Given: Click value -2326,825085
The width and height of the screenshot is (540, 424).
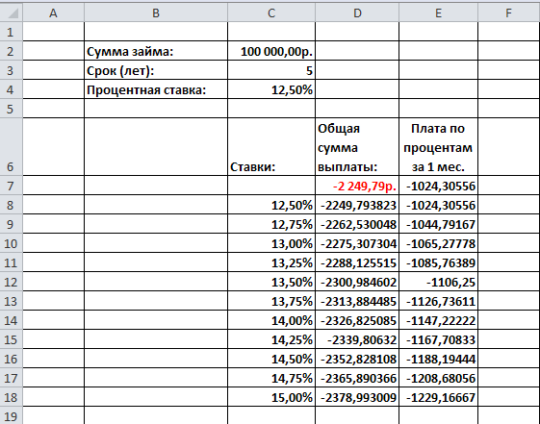Looking at the screenshot, I should [x=357, y=320].
